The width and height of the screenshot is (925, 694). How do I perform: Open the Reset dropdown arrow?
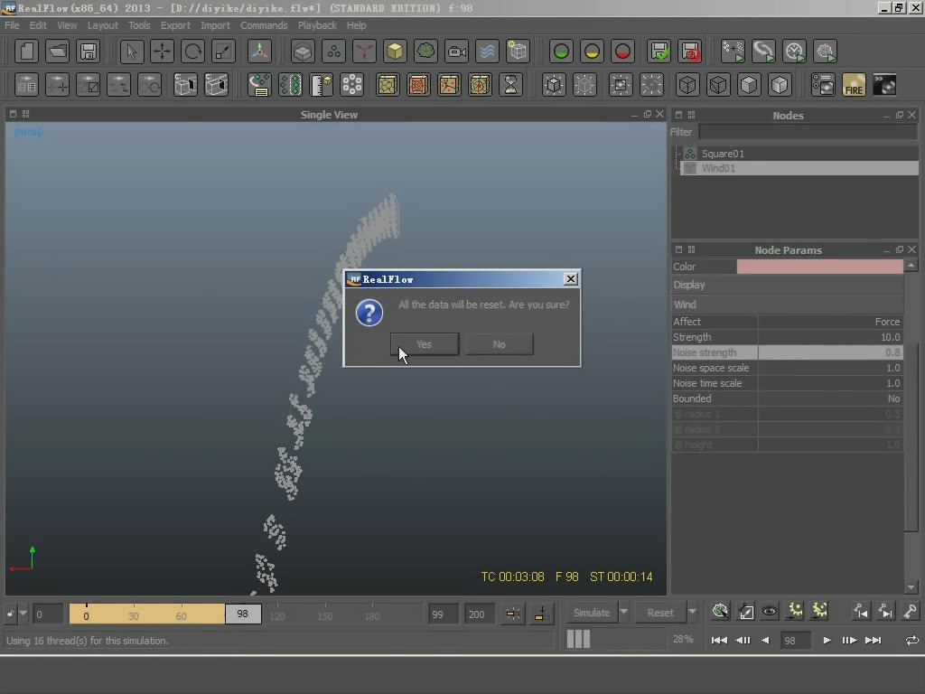(x=693, y=612)
